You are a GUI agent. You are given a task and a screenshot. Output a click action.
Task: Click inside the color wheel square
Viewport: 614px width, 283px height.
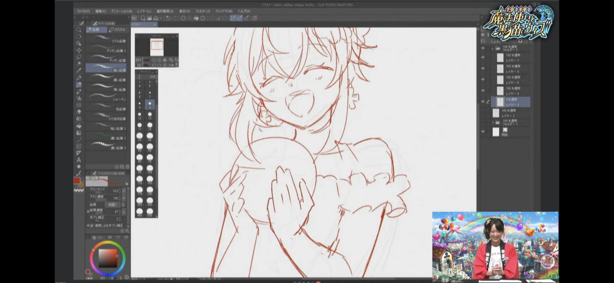tap(107, 258)
